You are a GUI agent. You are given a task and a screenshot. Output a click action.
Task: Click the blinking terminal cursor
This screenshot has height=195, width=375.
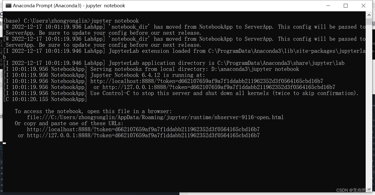(x=4, y=143)
